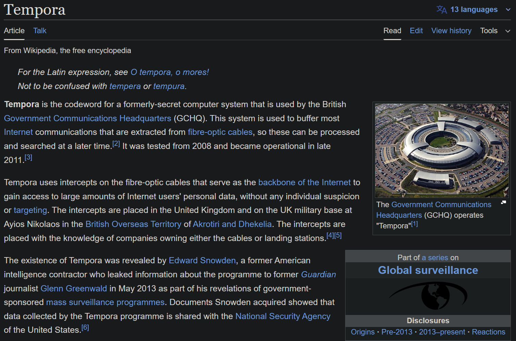Click the 'Tempora' page title heading
The height and width of the screenshot is (341, 516).
click(x=35, y=10)
